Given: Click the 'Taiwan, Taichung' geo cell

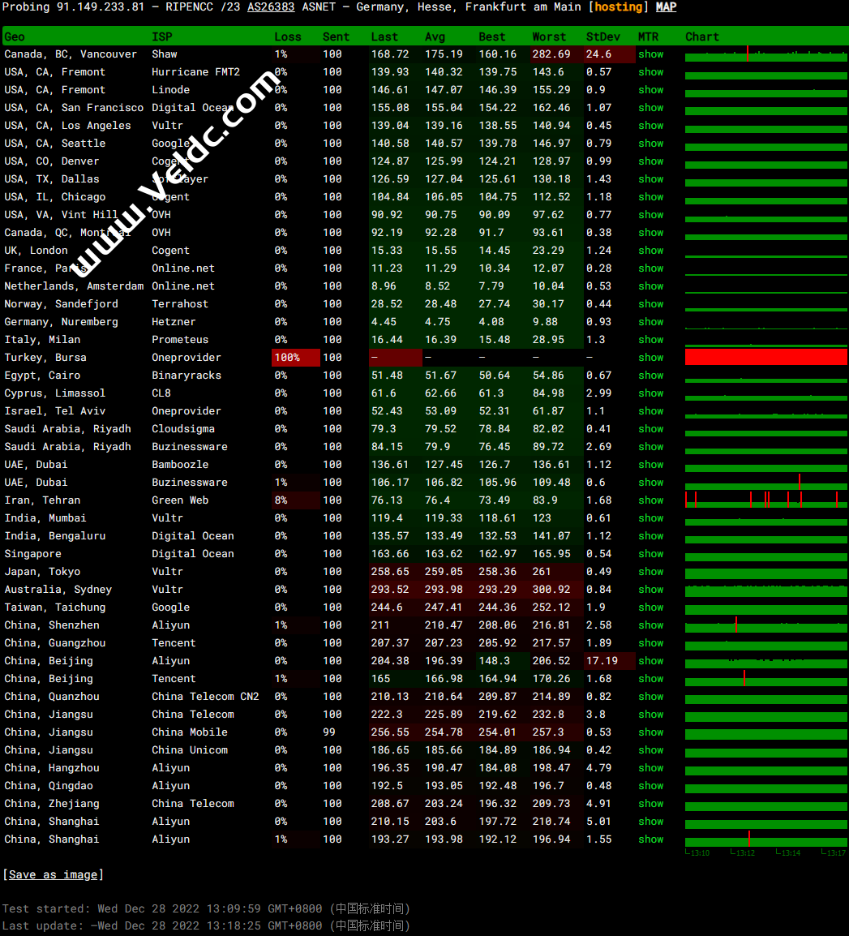Looking at the screenshot, I should click(x=55, y=608).
